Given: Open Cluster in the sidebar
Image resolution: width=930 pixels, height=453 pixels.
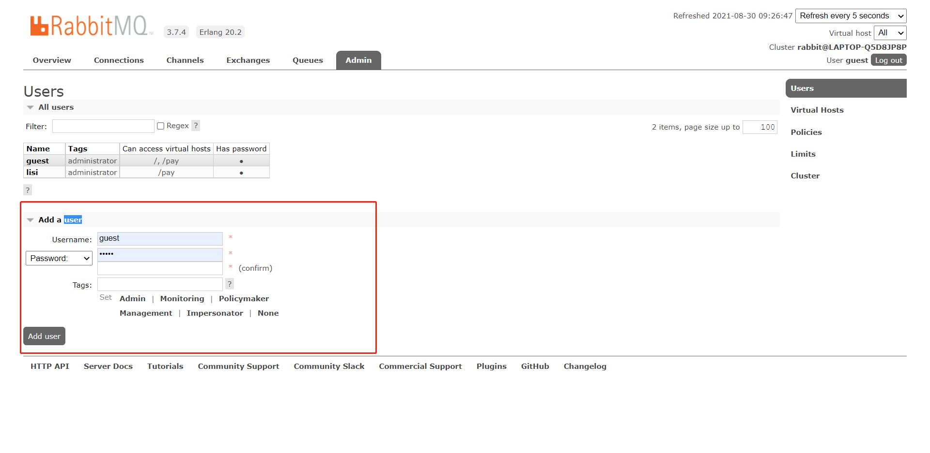Looking at the screenshot, I should [805, 176].
